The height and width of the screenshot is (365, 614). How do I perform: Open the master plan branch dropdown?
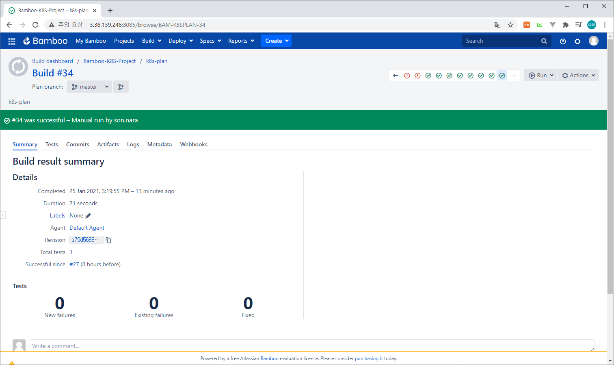point(90,87)
